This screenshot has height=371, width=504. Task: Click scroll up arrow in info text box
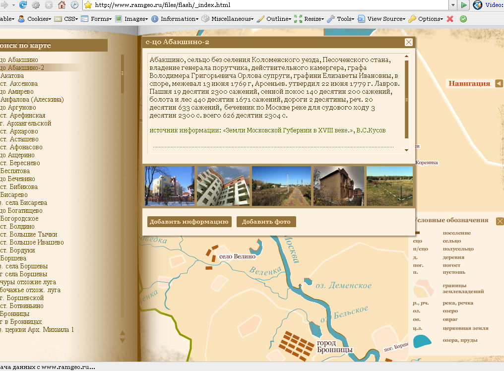(407, 57)
